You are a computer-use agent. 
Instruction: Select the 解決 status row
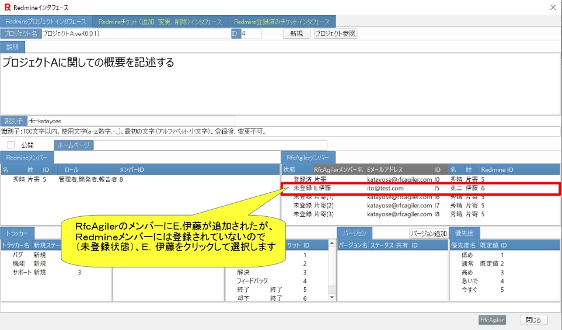277,272
